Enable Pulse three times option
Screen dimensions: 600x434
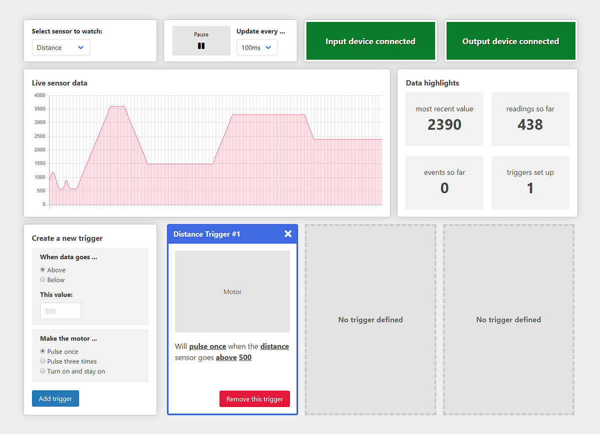coord(42,361)
